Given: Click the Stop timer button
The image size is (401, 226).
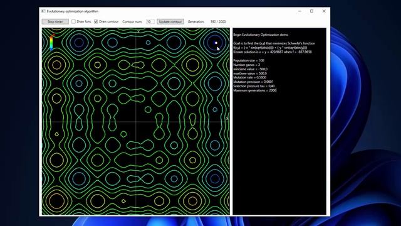Looking at the screenshot, I should 55,22.
